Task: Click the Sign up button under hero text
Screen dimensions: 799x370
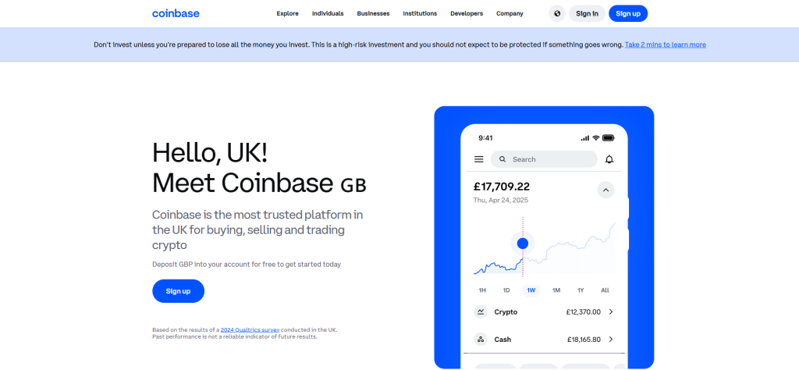Action: (x=179, y=291)
